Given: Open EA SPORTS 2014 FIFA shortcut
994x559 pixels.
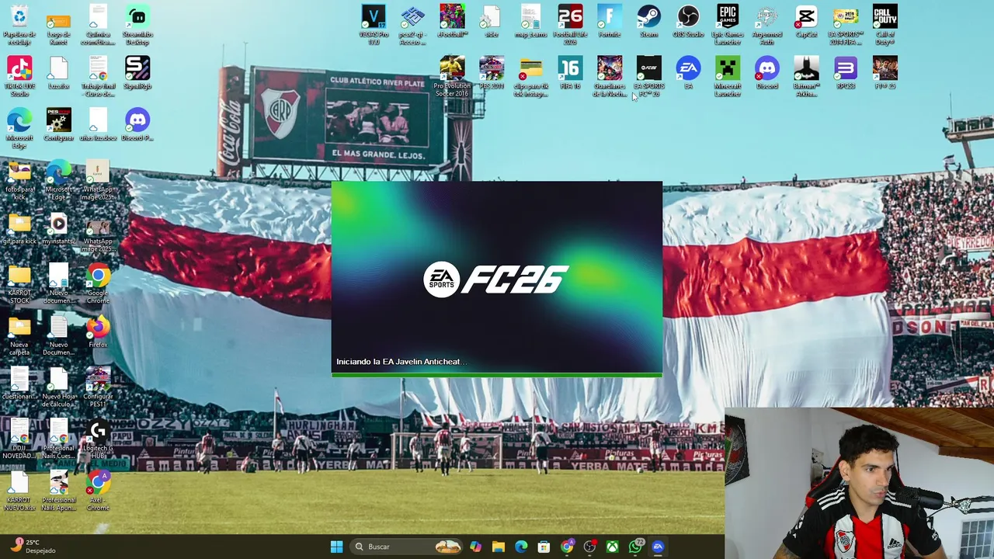Looking at the screenshot, I should (x=846, y=25).
